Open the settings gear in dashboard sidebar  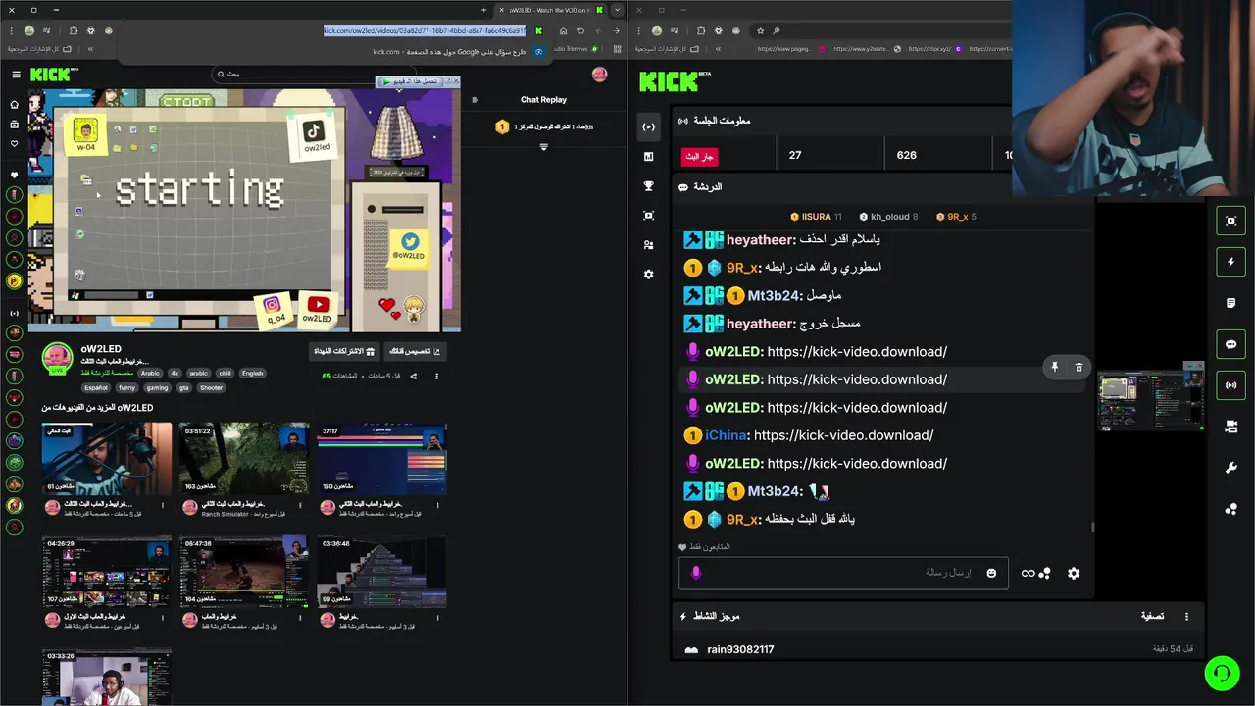click(648, 275)
